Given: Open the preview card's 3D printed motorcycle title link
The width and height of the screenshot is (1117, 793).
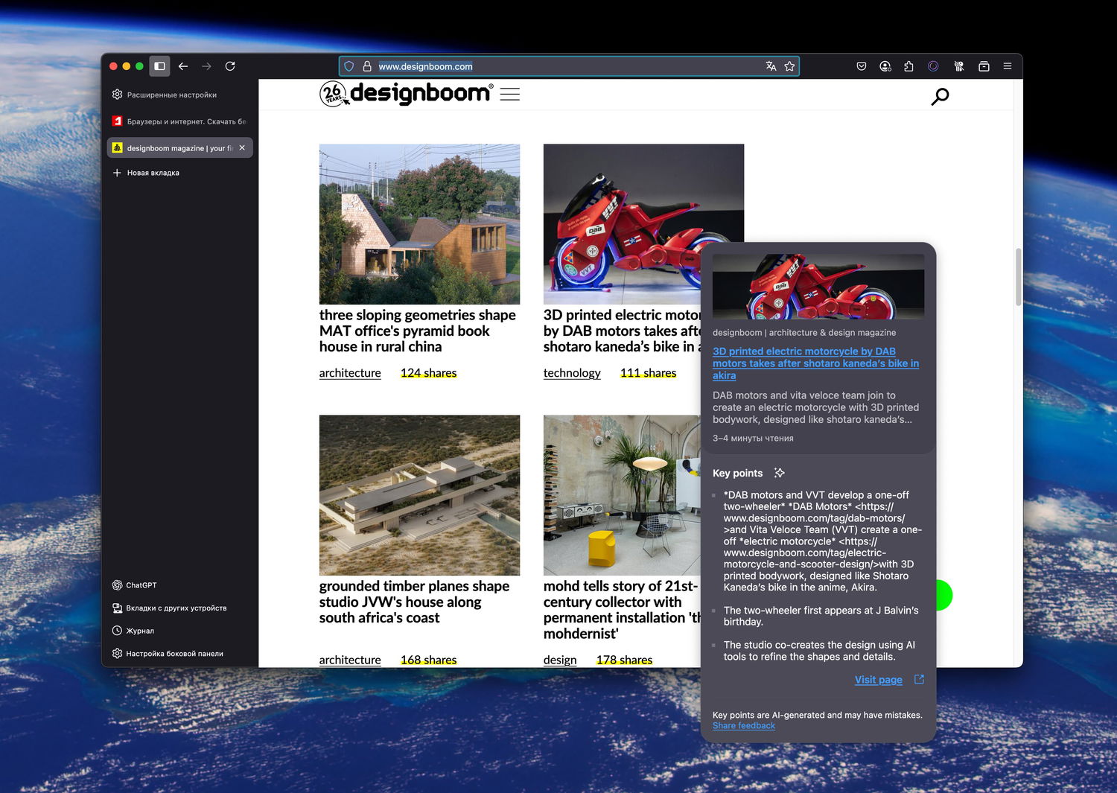Looking at the screenshot, I should pos(815,363).
